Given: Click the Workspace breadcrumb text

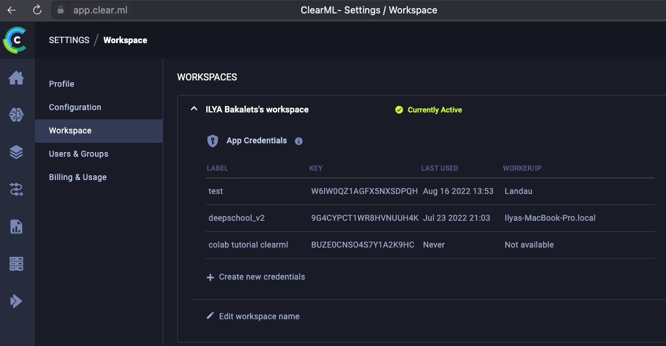Looking at the screenshot, I should (125, 40).
